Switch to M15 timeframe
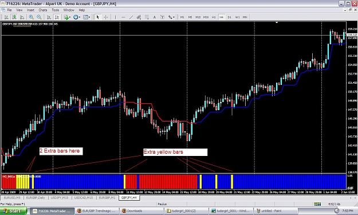Image resolution: width=358 pixels, height=215 pixels. [198, 17]
